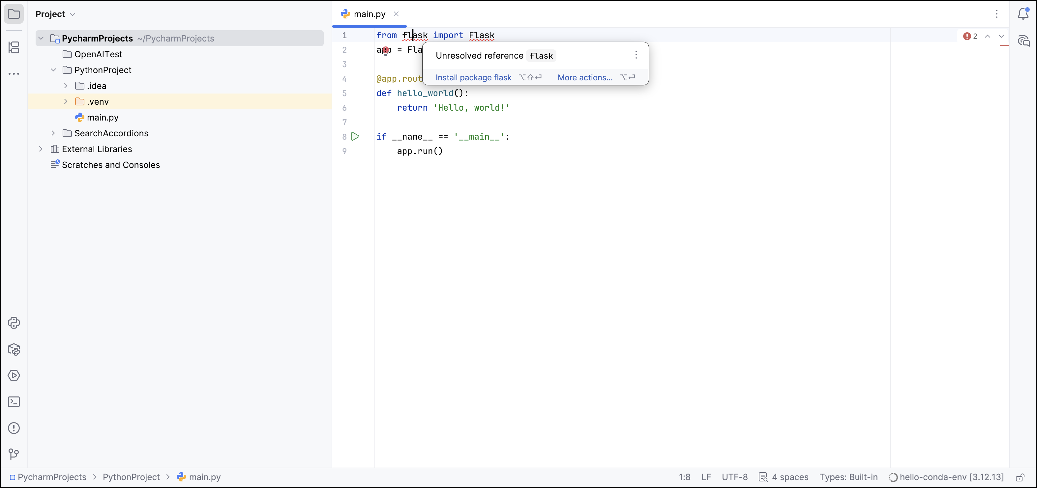The width and height of the screenshot is (1037, 488).
Task: Click the error count indicator showing 2
Action: (970, 36)
